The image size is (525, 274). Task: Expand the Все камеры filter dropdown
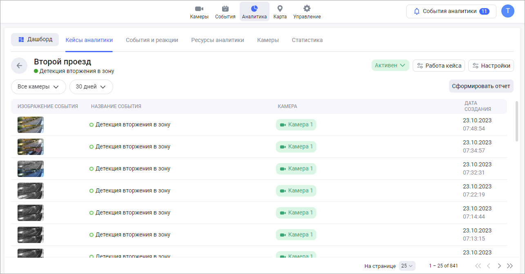click(38, 87)
